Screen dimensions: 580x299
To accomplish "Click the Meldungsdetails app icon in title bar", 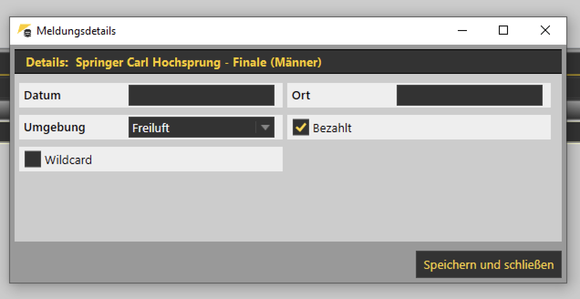I will (25, 31).
